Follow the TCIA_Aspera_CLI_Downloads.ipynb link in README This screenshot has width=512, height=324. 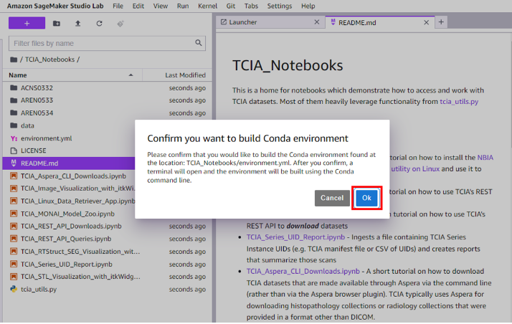[303, 272]
